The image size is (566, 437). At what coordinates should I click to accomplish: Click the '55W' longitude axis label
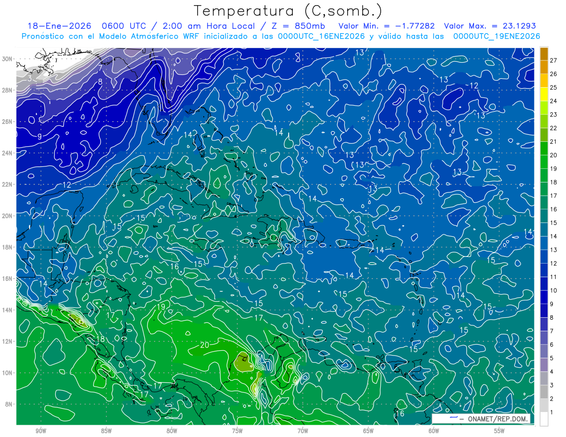coord(499,430)
